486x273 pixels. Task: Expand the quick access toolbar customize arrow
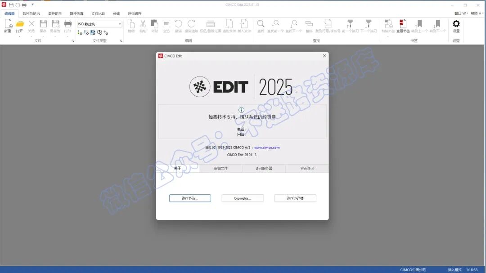pos(32,5)
